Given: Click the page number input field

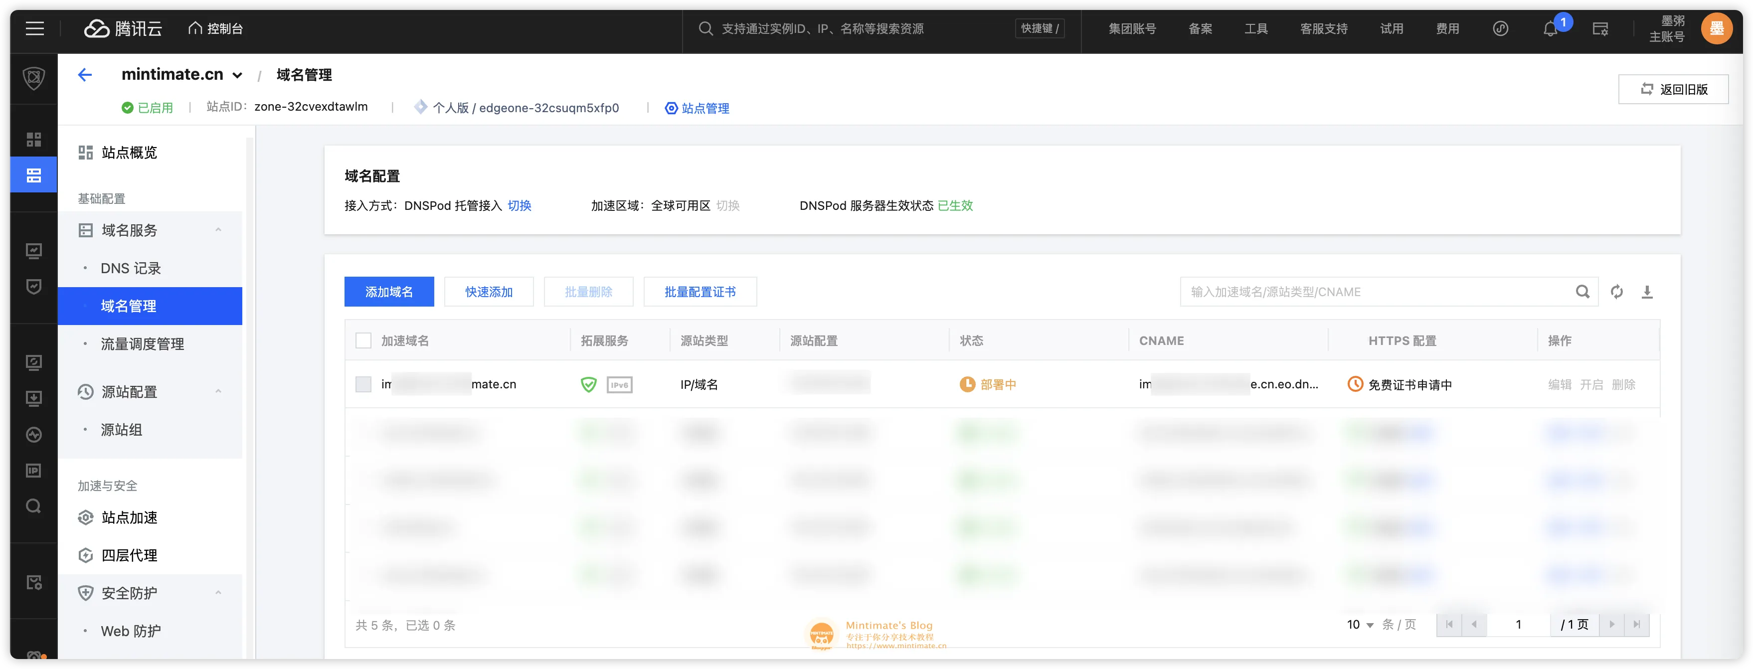Looking at the screenshot, I should pyautogui.click(x=1518, y=625).
